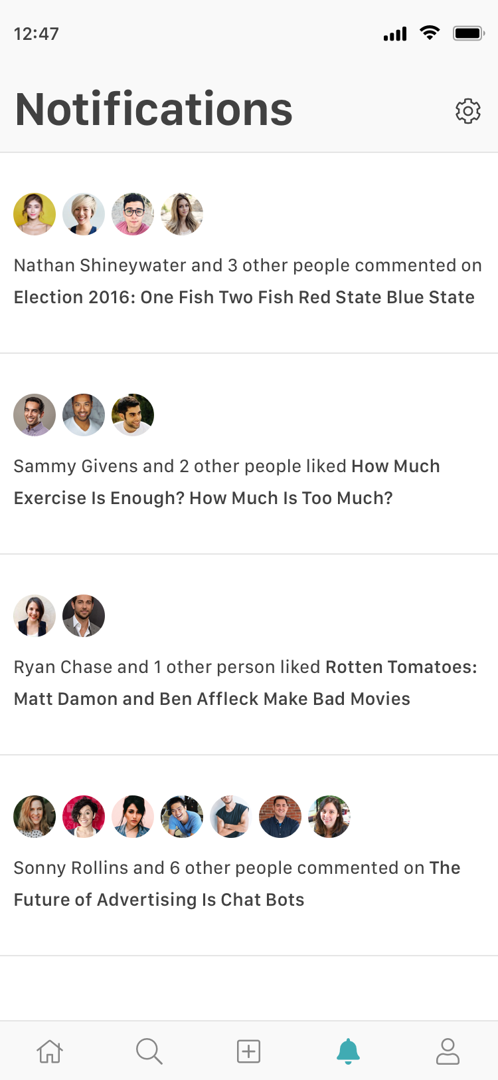The height and width of the screenshot is (1080, 498).
Task: Open Election 2016: One Fish Two Fish article
Action: [244, 297]
